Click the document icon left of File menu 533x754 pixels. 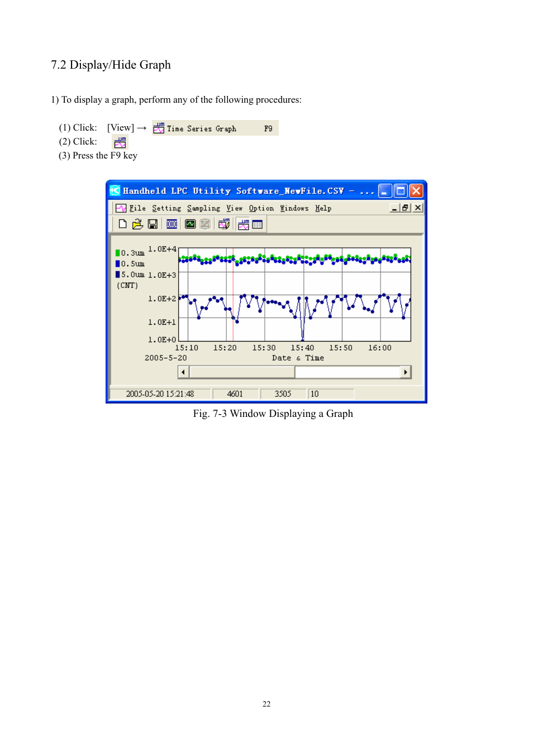click(121, 208)
